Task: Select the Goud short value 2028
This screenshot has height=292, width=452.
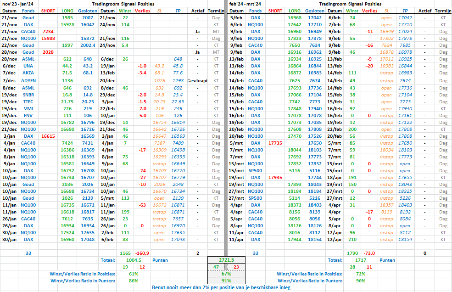Action: coord(47,53)
